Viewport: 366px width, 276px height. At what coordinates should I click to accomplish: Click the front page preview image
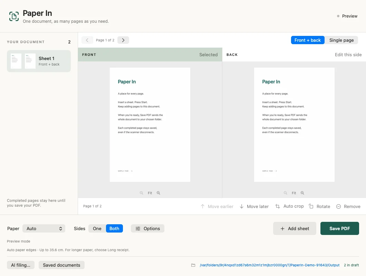(x=150, y=125)
